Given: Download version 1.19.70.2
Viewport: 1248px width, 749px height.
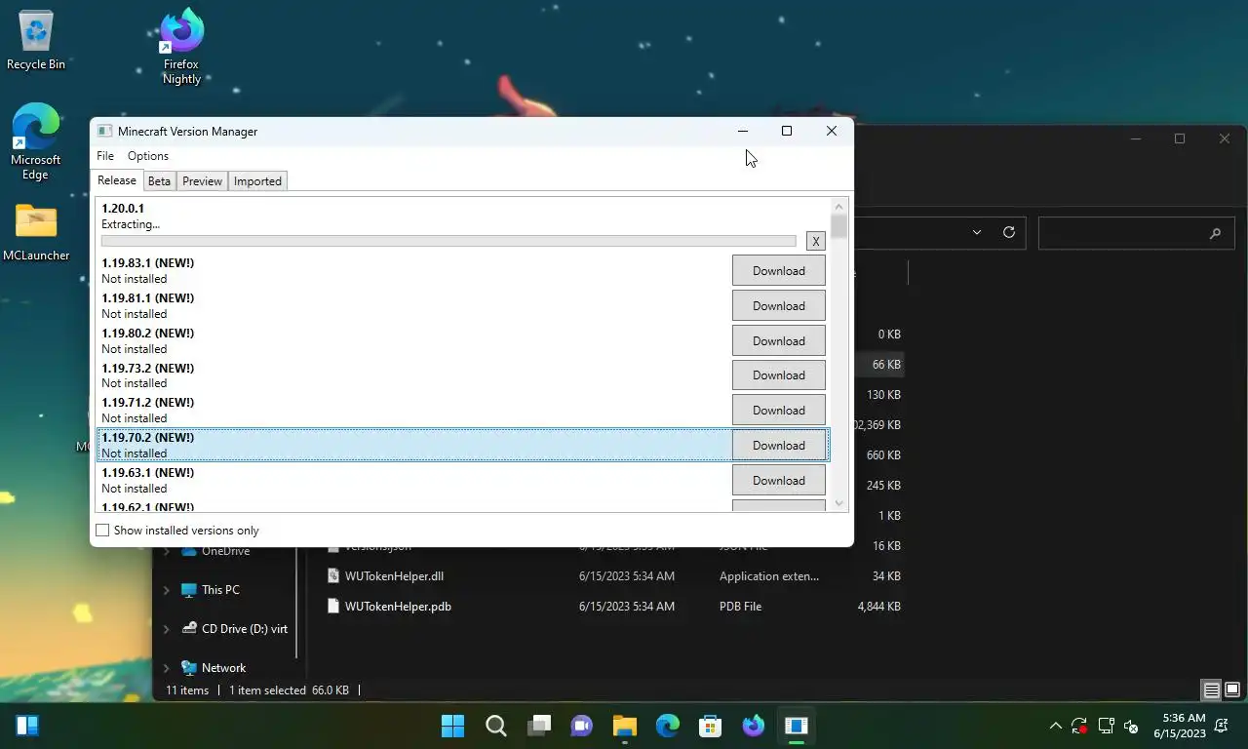Looking at the screenshot, I should 779,446.
